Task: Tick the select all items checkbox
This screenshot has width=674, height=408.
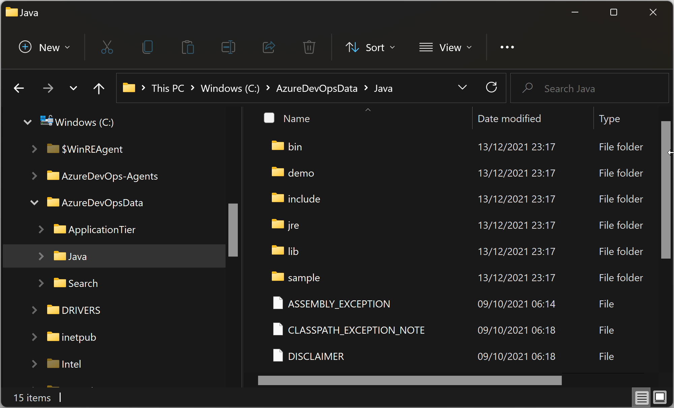Action: click(x=269, y=118)
